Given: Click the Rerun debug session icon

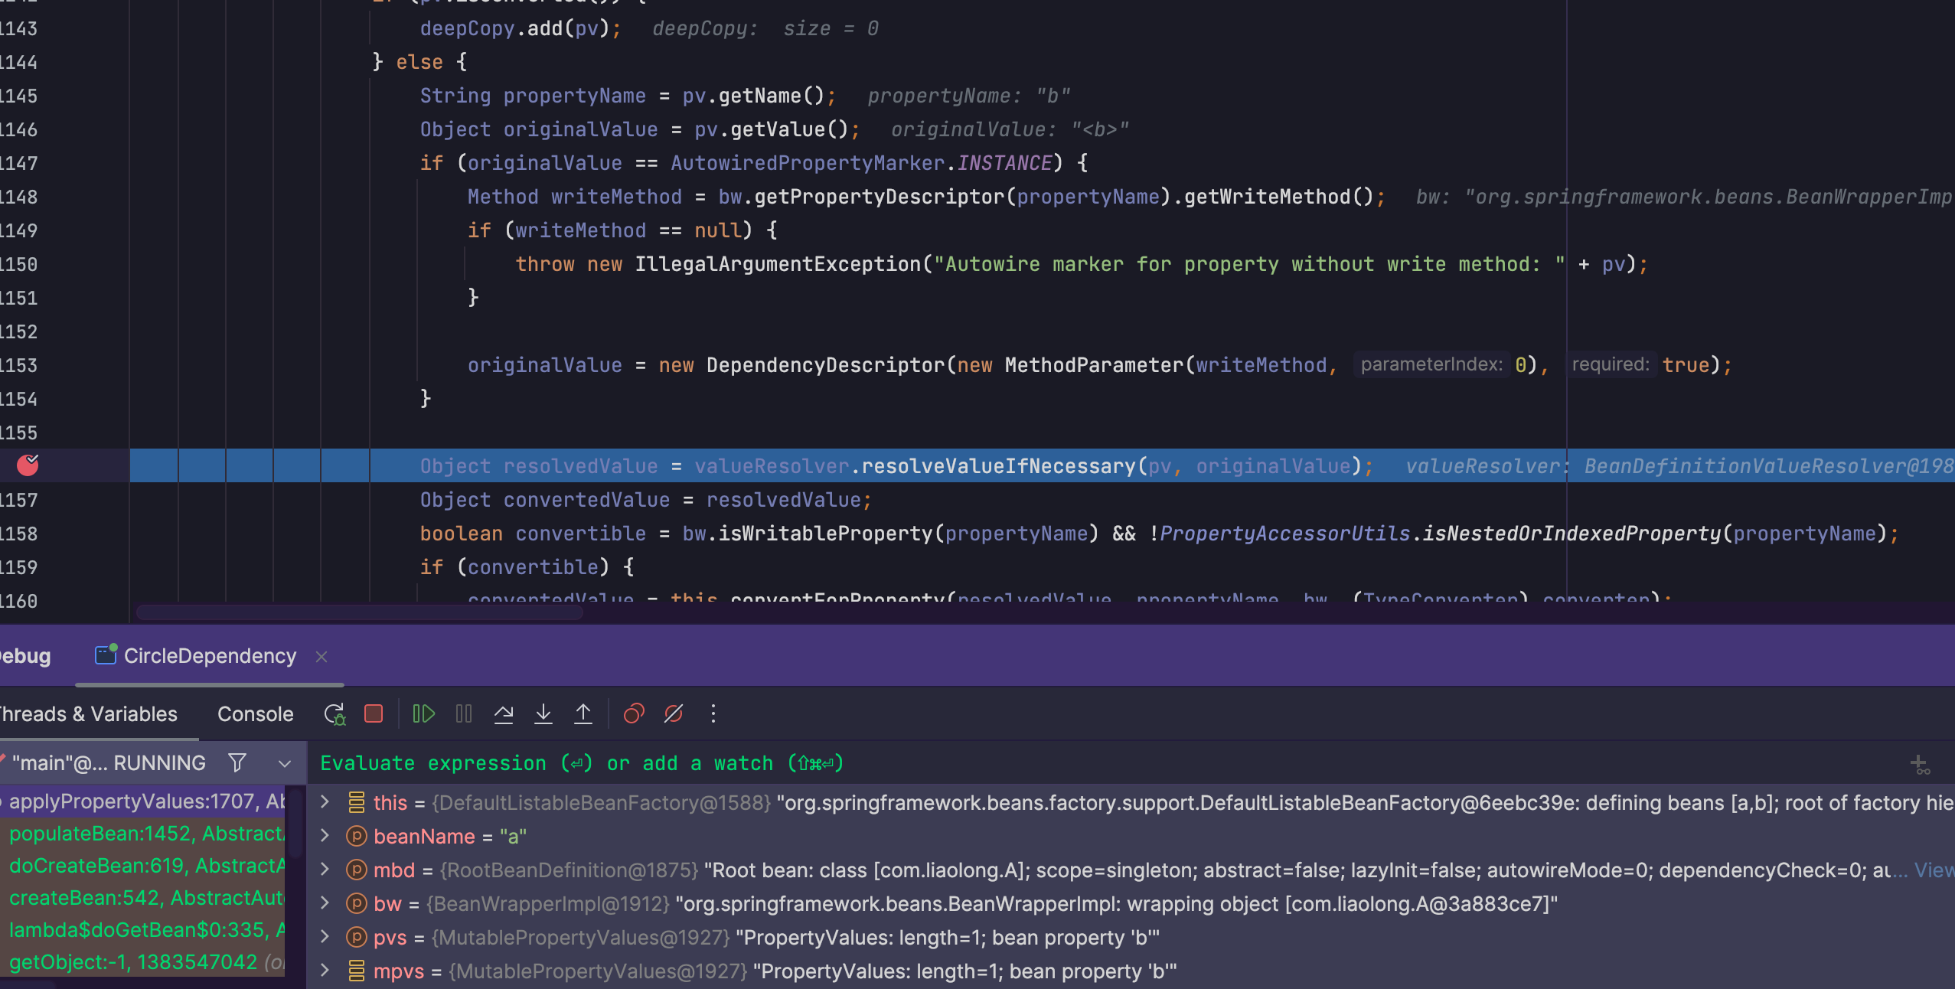Looking at the screenshot, I should (335, 714).
